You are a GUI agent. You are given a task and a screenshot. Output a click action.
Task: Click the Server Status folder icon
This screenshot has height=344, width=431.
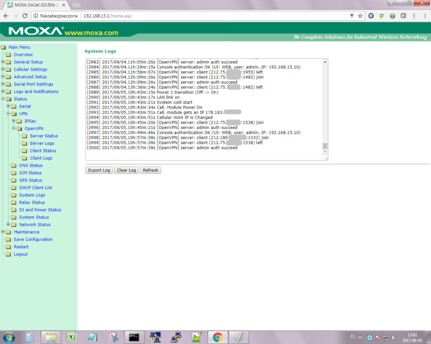pos(25,136)
